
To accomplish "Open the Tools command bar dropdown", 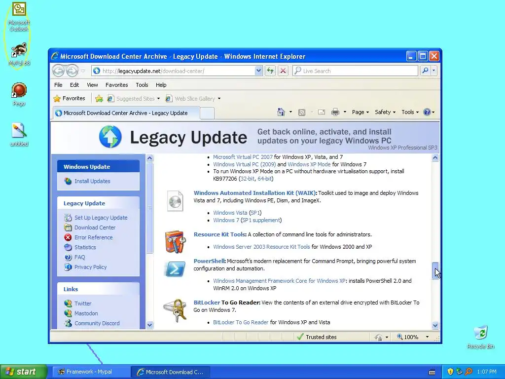I will coord(410,112).
